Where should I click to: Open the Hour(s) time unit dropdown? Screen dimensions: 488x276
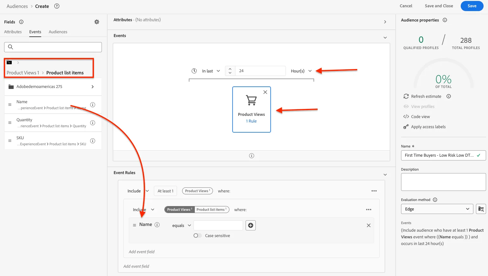tap(301, 71)
